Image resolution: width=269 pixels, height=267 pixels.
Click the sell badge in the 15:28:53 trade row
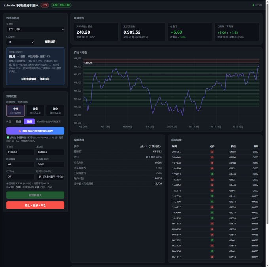pyautogui.click(x=212, y=185)
